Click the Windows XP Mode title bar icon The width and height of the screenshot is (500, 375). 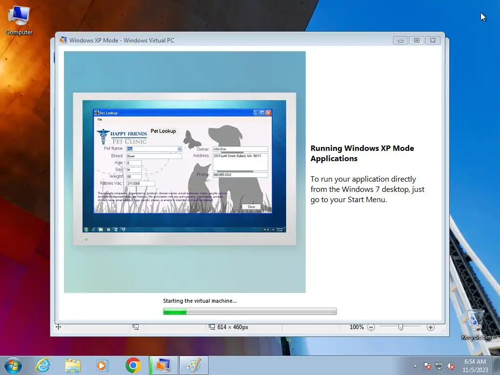click(x=63, y=40)
